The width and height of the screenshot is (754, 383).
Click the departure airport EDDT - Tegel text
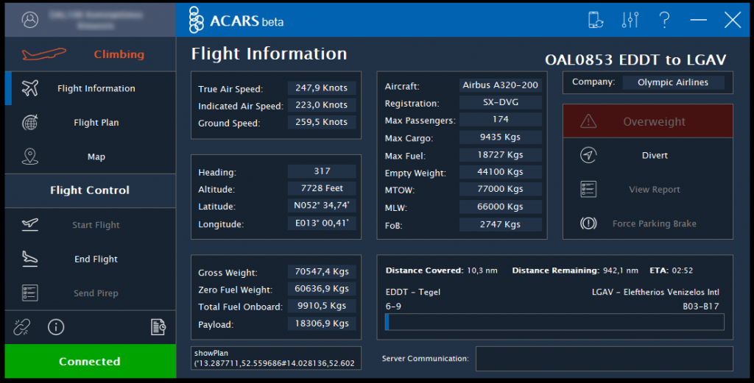tap(412, 292)
